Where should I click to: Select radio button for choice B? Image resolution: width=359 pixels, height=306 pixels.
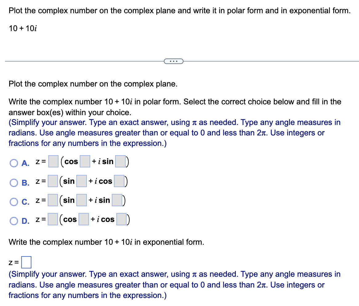[x=14, y=181]
